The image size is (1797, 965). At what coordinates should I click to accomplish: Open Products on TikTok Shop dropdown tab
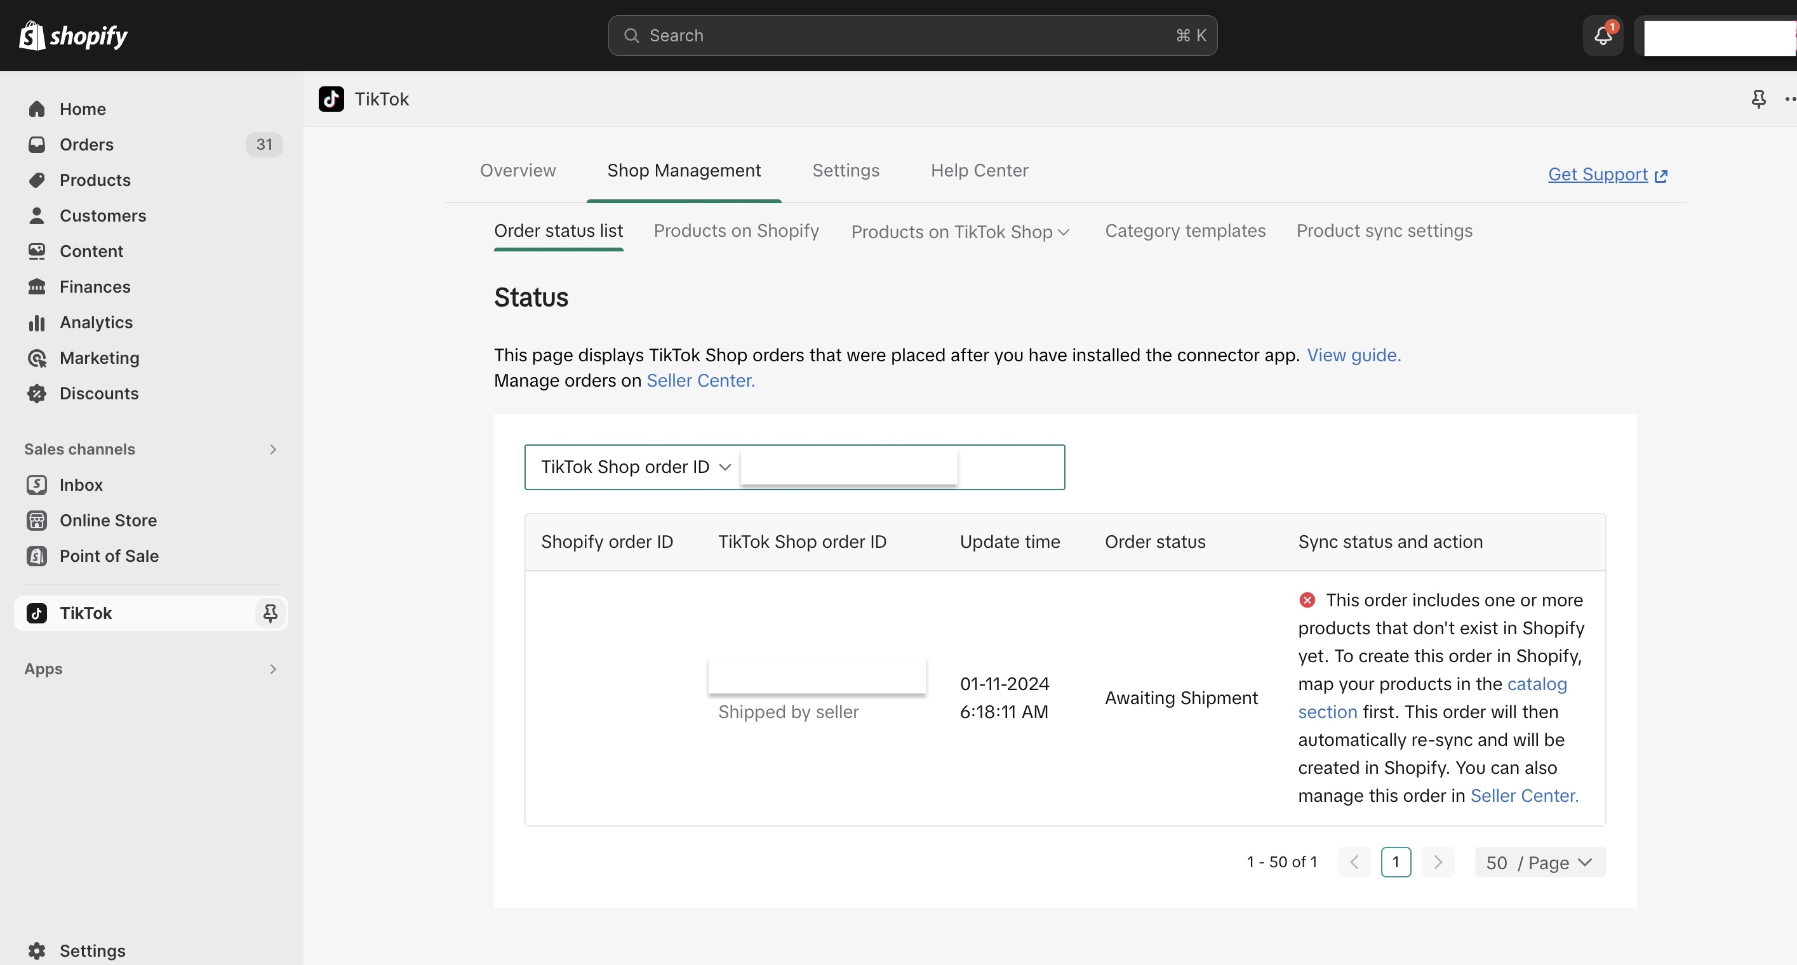[x=960, y=232]
